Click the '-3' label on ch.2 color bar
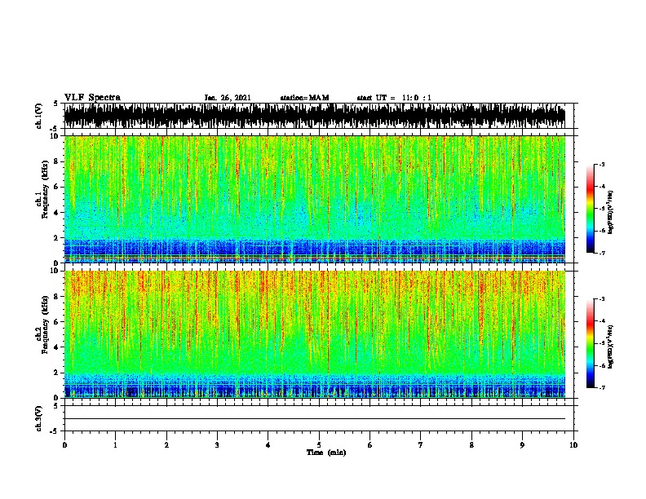 click(601, 299)
